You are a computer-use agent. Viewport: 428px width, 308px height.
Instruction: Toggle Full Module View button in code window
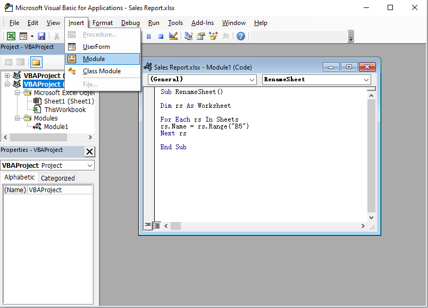(x=157, y=225)
